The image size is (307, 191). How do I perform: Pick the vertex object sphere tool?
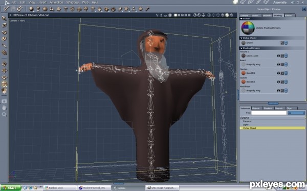pos(45,9)
